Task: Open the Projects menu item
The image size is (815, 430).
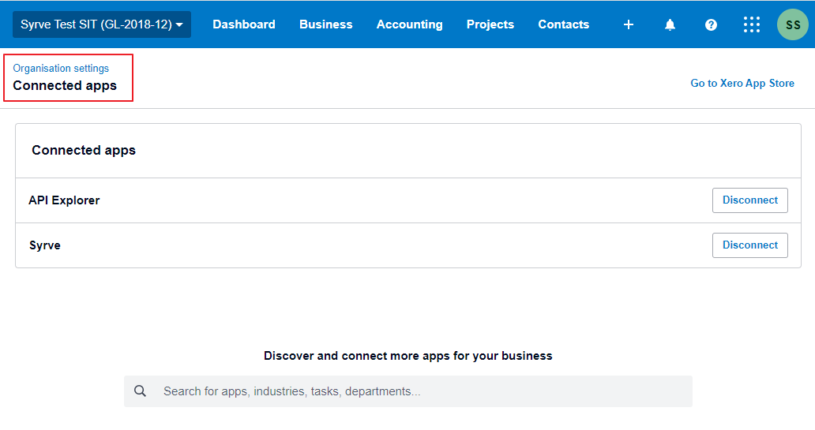Action: (490, 24)
